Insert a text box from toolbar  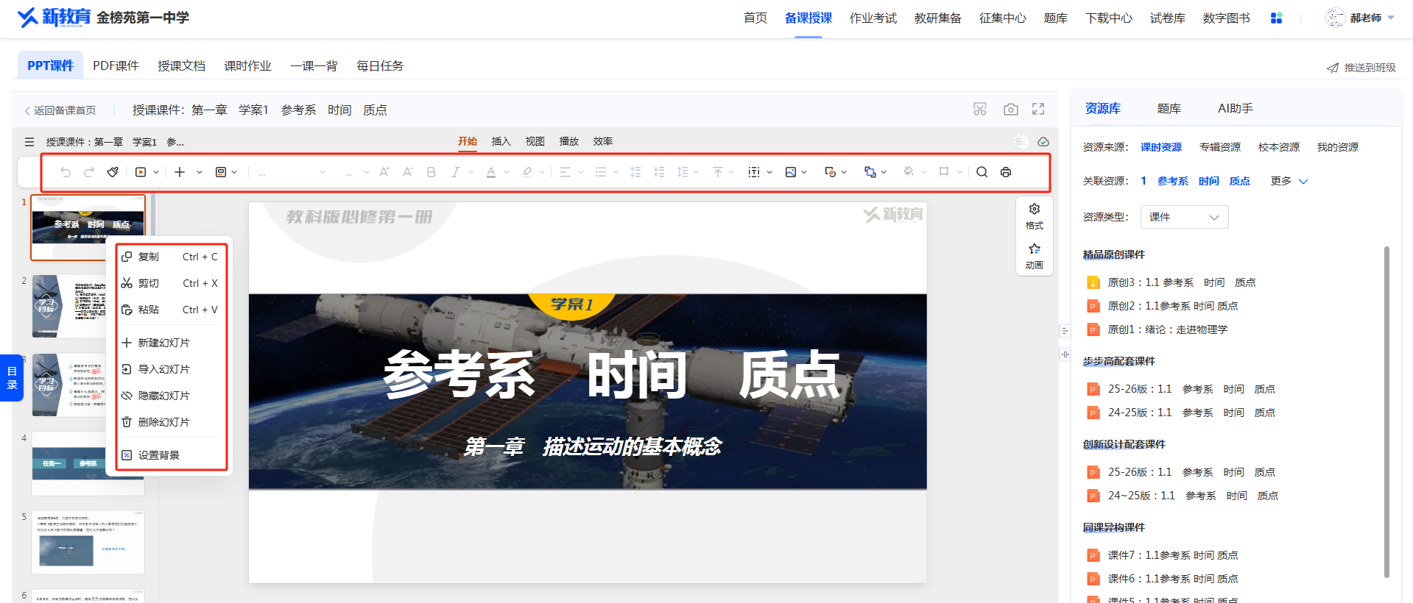(754, 172)
